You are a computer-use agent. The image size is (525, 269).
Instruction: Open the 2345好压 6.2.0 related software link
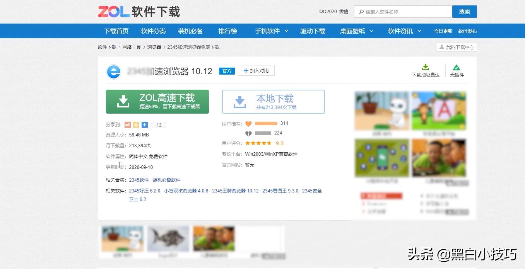coord(144,191)
